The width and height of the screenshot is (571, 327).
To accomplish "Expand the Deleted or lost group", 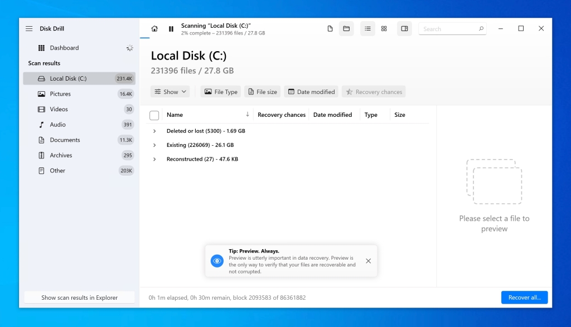I will (154, 131).
